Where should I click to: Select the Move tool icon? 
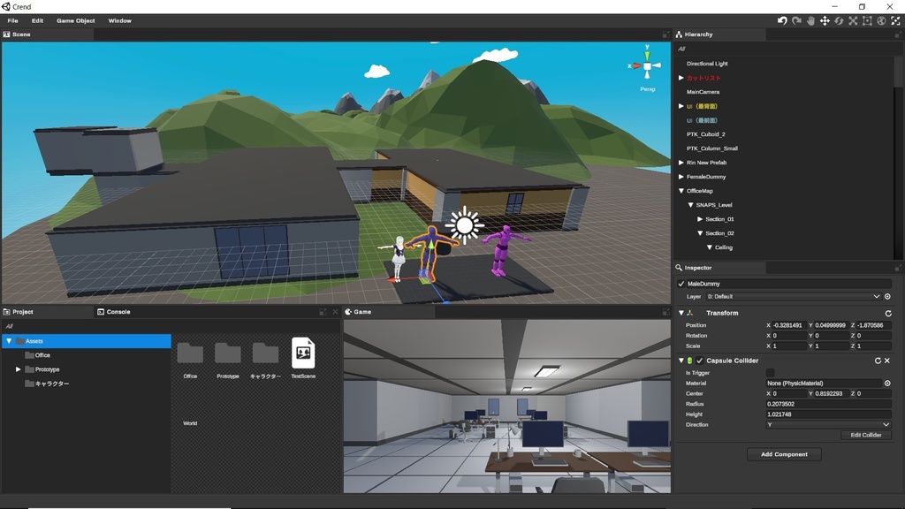825,20
